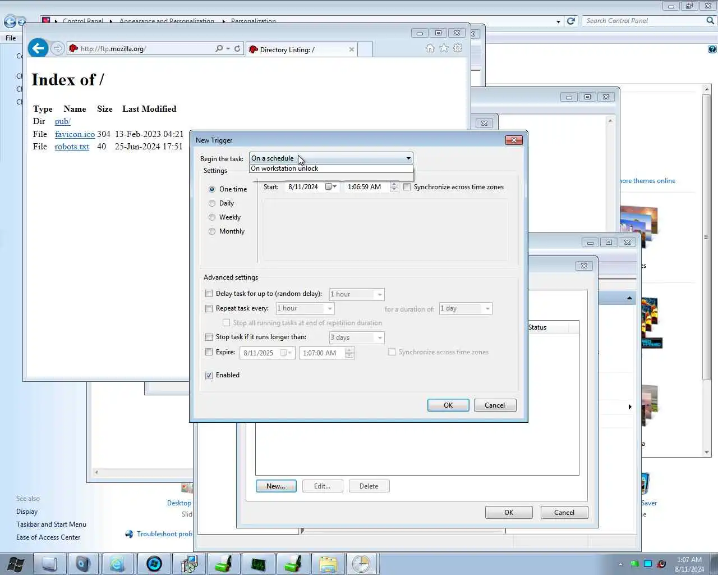The image size is (718, 575).
Task: Open the File menu in Control Panel
Action: point(11,38)
